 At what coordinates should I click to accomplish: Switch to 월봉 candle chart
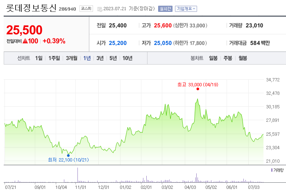(x=243, y=58)
